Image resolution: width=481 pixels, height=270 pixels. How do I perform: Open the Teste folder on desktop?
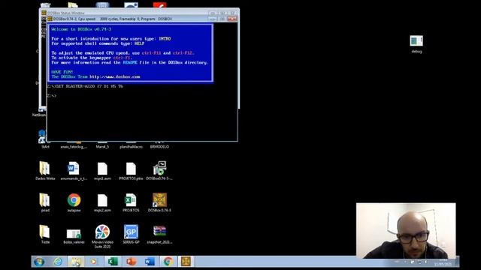click(x=45, y=232)
